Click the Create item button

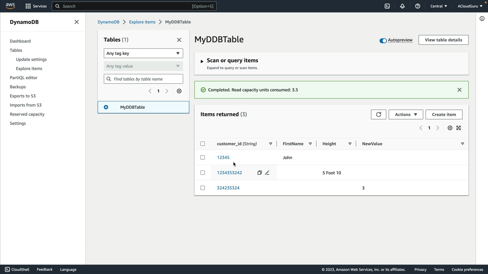(444, 114)
